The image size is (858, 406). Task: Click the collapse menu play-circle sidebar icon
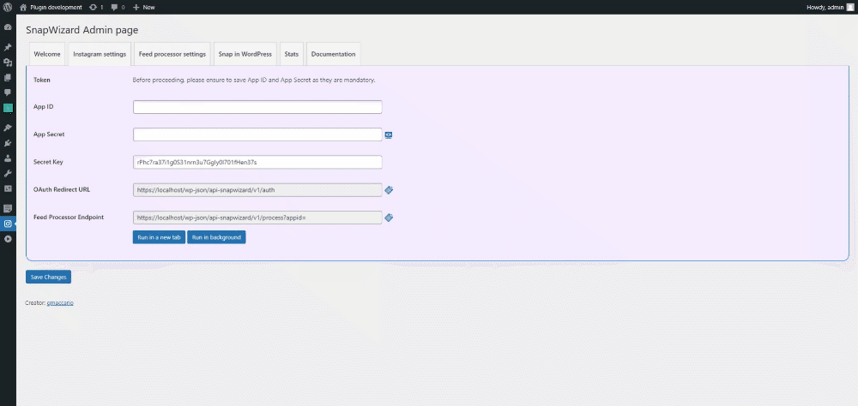(x=8, y=239)
